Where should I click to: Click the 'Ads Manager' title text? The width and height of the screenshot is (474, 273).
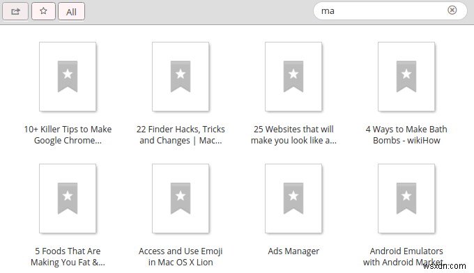tap(293, 251)
